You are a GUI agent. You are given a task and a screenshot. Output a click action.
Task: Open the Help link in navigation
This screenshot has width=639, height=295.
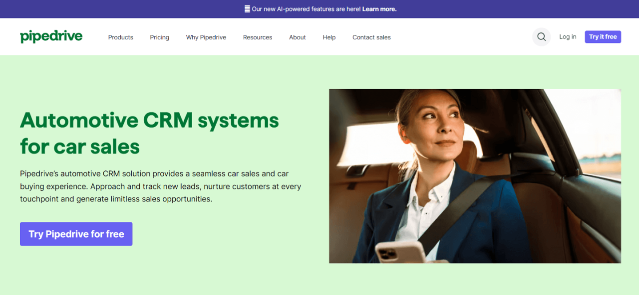tap(329, 37)
